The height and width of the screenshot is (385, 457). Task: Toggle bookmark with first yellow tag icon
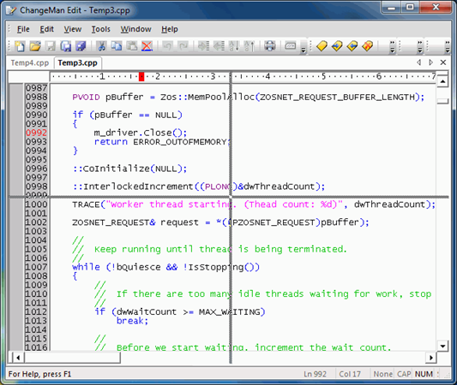(322, 46)
